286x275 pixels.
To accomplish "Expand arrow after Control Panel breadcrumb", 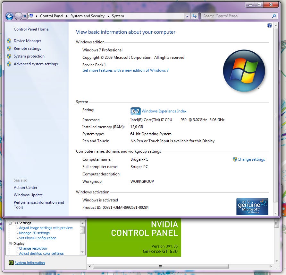I will [x=67, y=16].
